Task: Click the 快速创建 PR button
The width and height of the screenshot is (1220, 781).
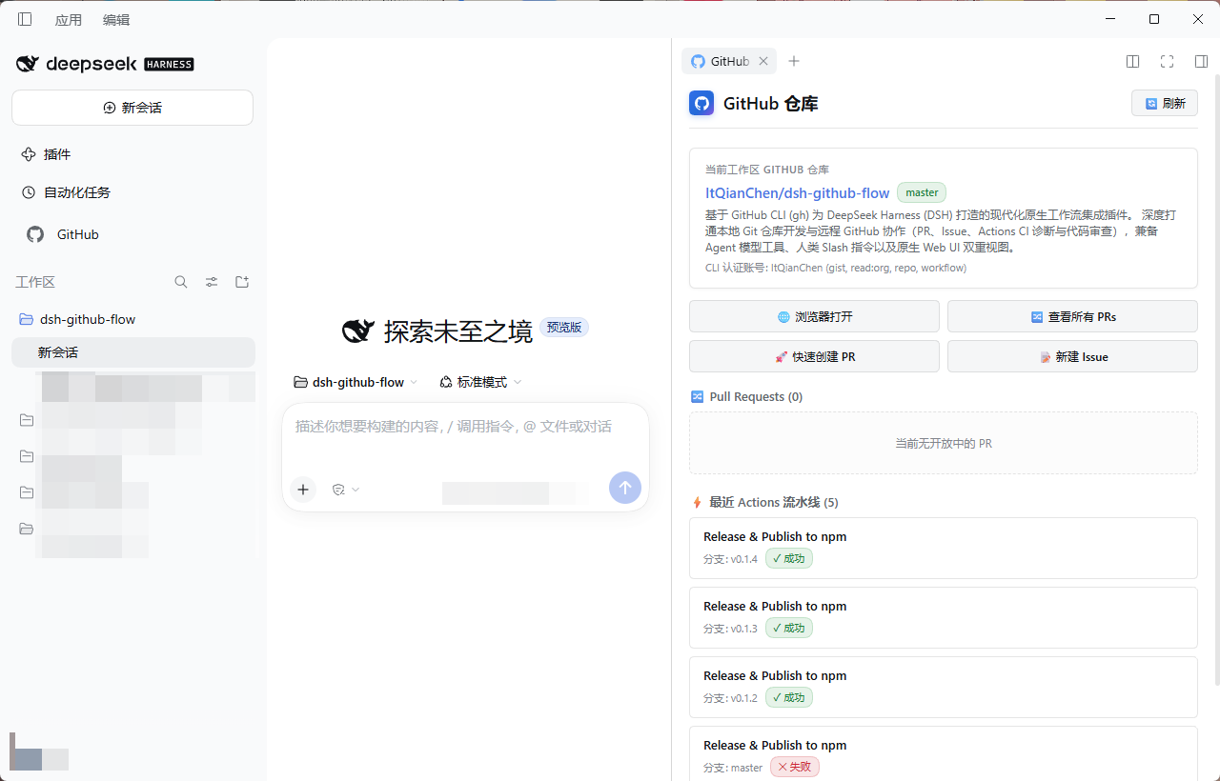Action: click(x=814, y=356)
